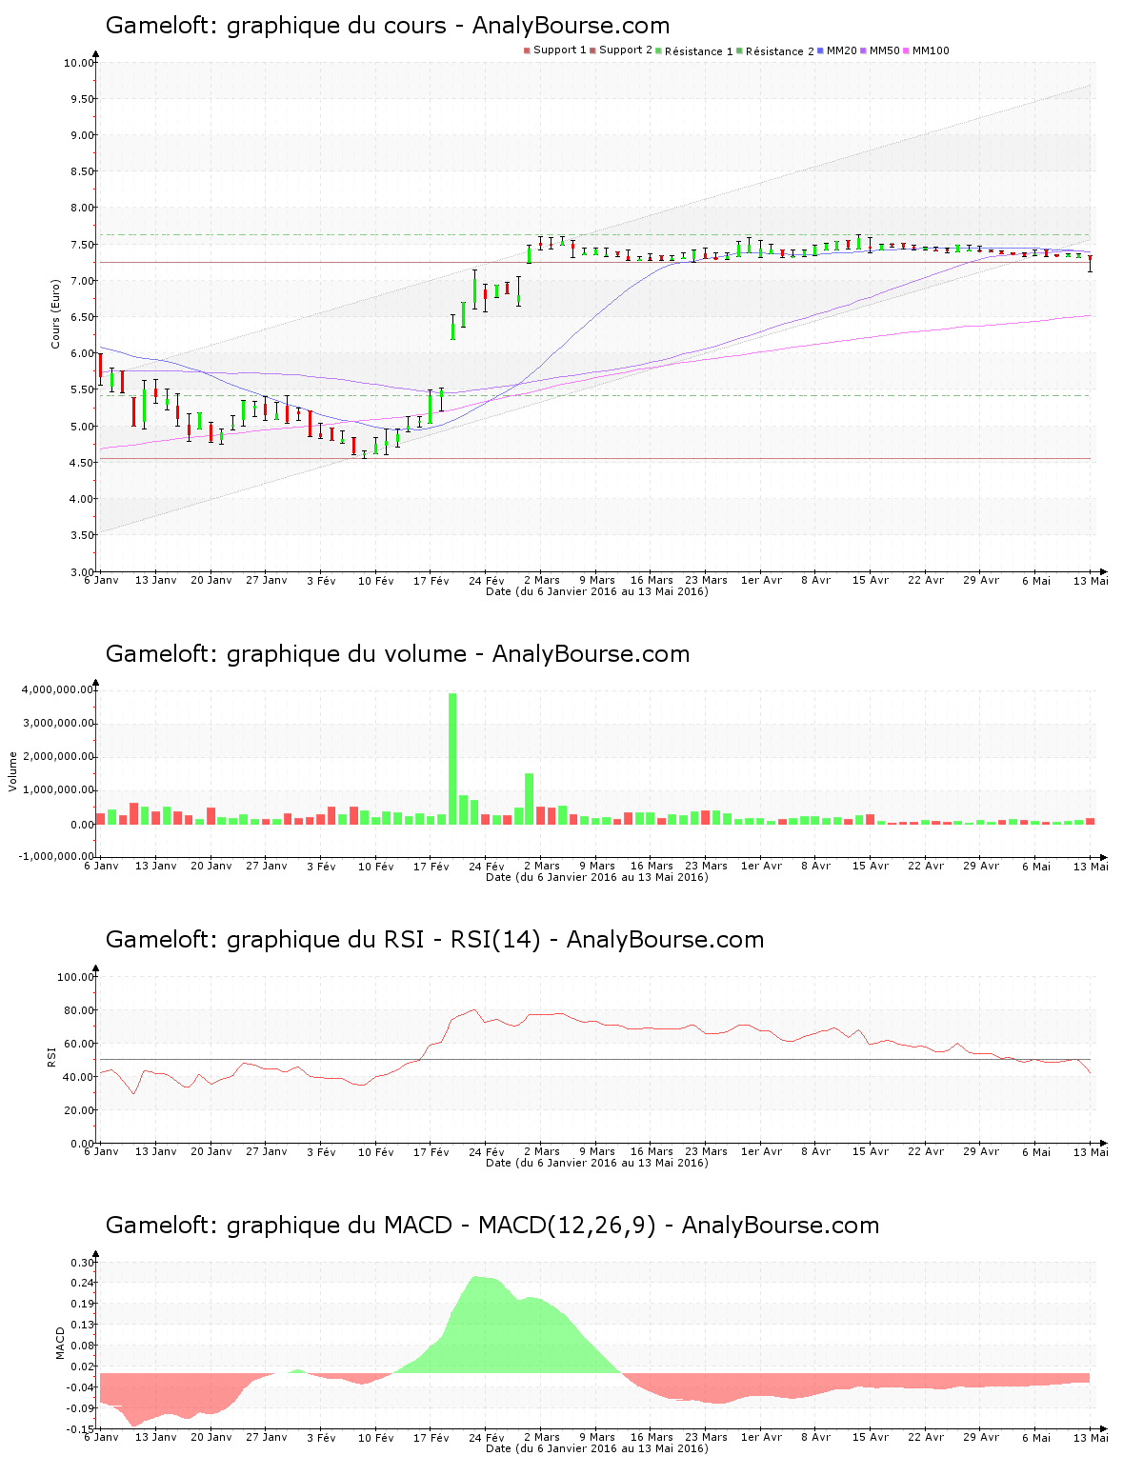Click "24 Fév" date on price chart

(x=487, y=580)
